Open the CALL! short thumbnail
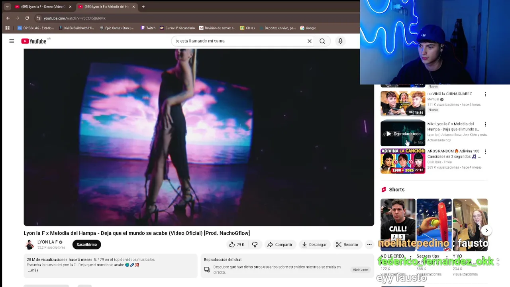 (398, 225)
